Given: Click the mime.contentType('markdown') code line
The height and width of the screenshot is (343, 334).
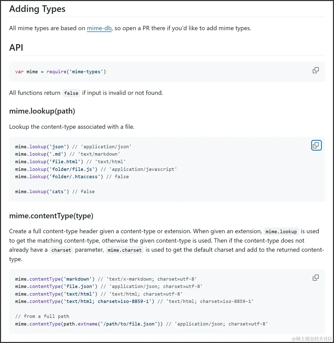Looking at the screenshot, I should [106, 279].
